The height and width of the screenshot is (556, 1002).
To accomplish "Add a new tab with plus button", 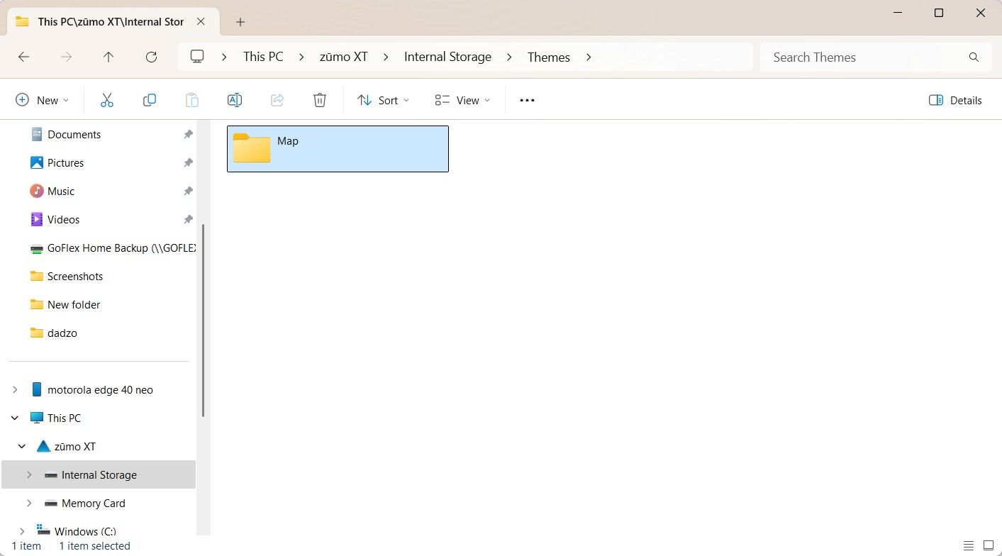I will coord(240,22).
